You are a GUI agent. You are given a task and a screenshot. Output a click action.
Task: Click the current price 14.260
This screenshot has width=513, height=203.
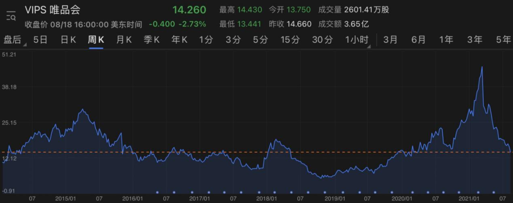190,10
